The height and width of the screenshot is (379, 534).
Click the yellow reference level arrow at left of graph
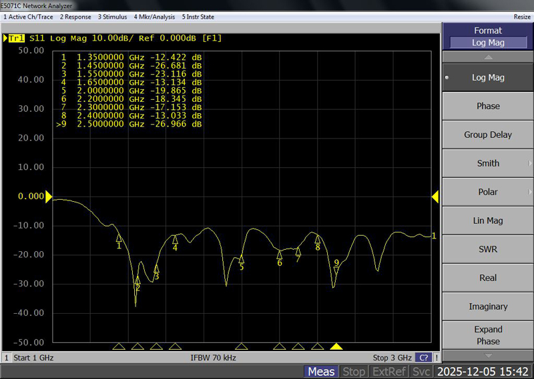(x=49, y=196)
